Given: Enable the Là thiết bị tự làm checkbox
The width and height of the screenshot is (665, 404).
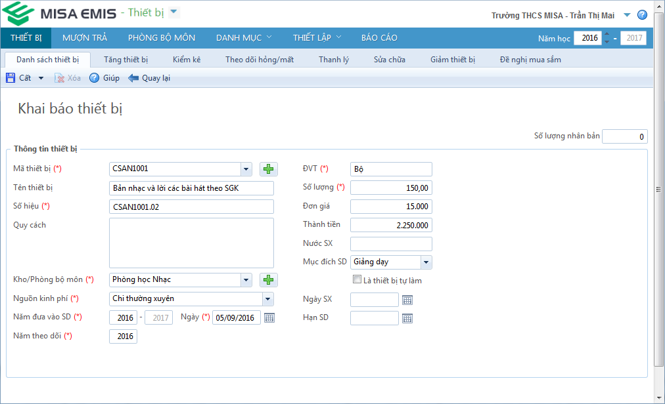Looking at the screenshot, I should click(x=357, y=280).
